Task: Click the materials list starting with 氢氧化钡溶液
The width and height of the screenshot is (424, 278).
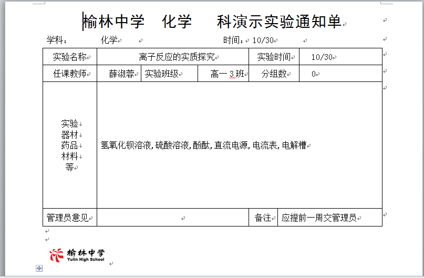Action: tap(203, 146)
